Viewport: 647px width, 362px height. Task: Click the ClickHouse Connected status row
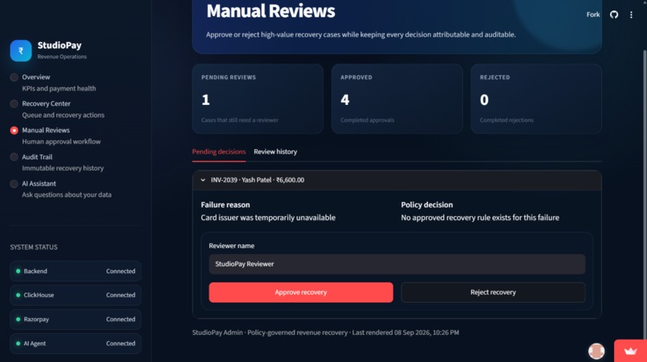pyautogui.click(x=75, y=295)
